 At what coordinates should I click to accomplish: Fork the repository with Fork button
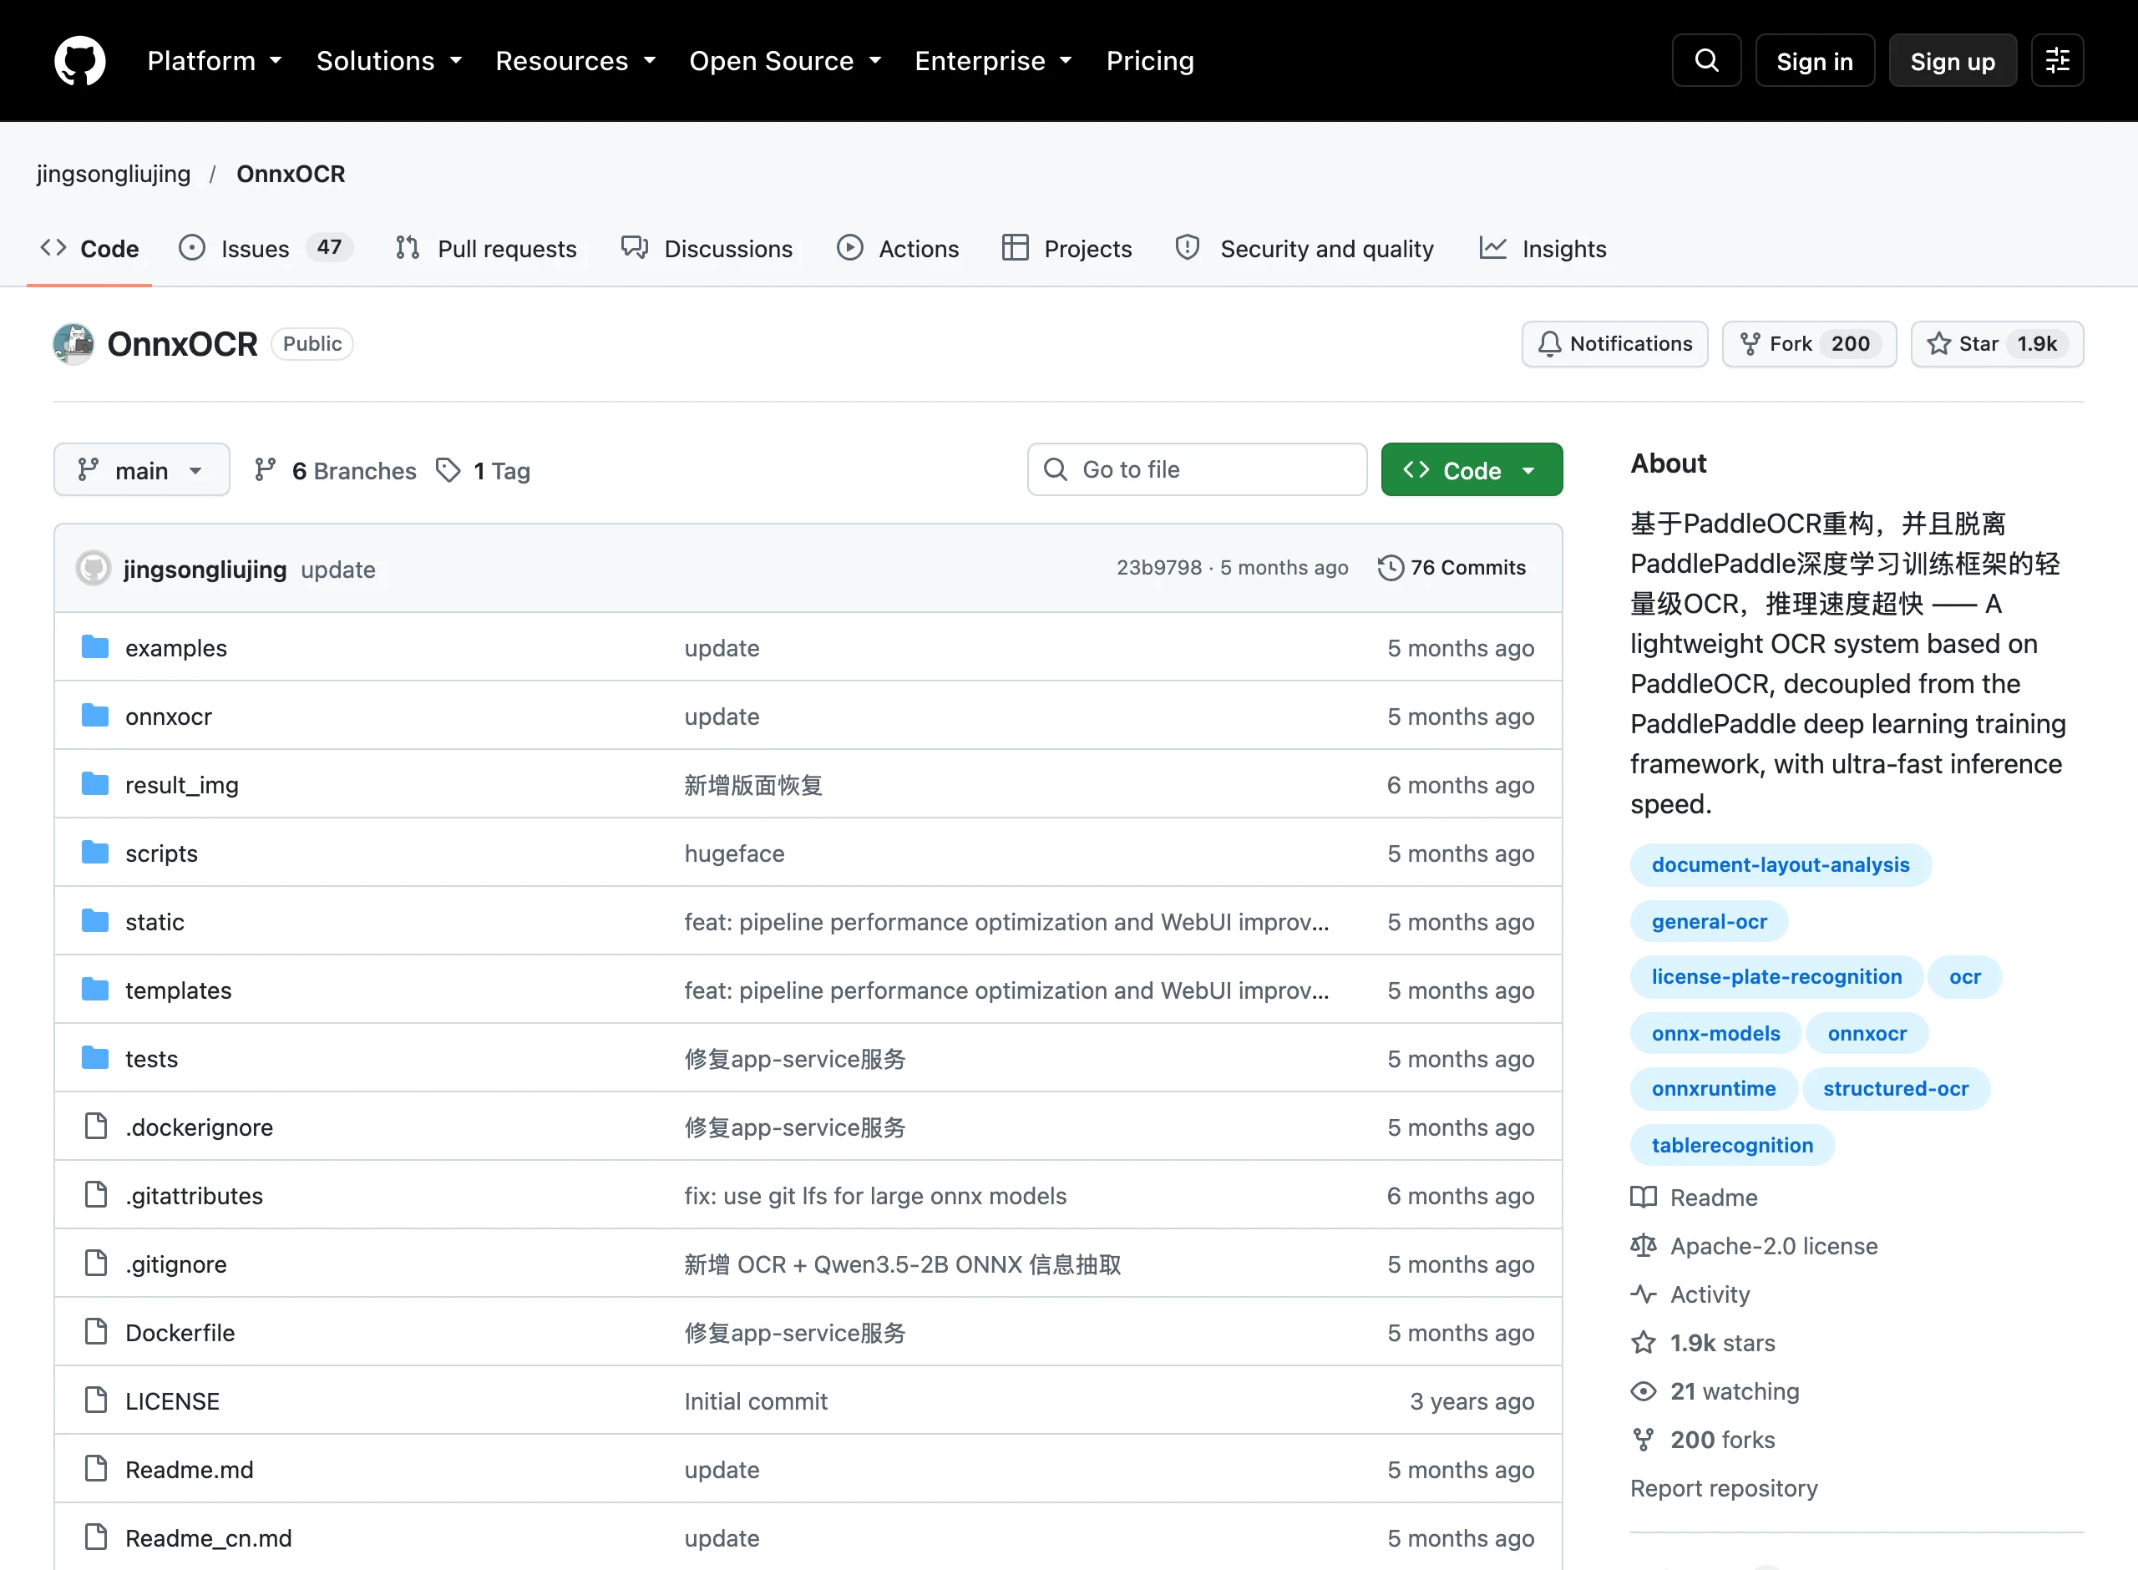point(1808,344)
